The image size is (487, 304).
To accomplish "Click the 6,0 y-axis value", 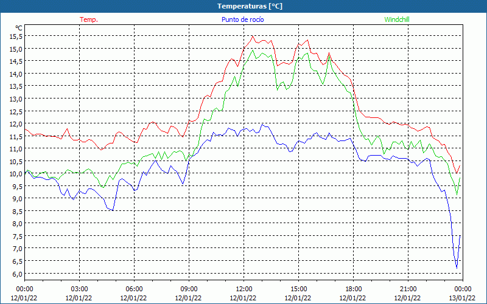I will tap(18, 274).
